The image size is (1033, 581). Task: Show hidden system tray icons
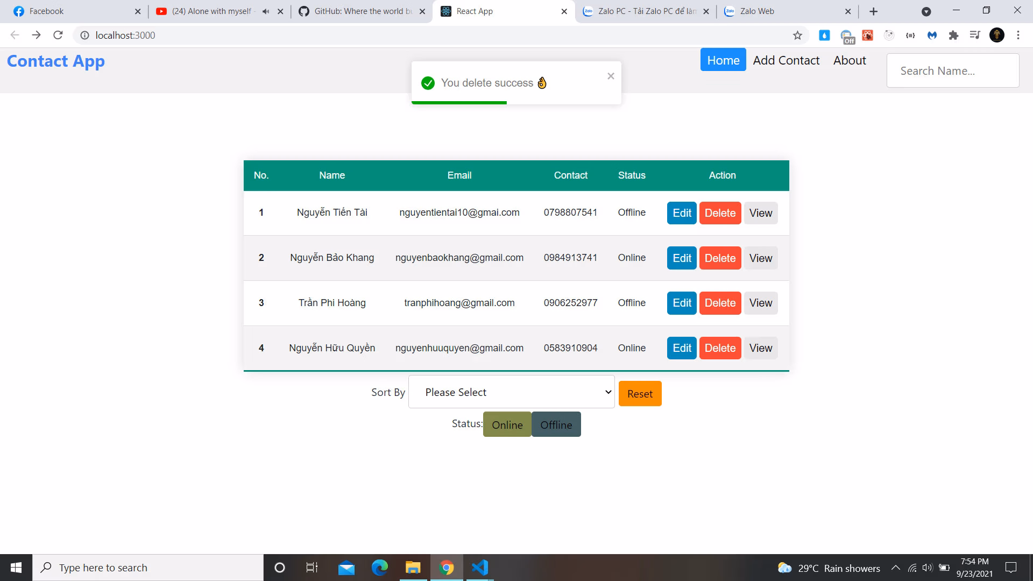pyautogui.click(x=896, y=568)
